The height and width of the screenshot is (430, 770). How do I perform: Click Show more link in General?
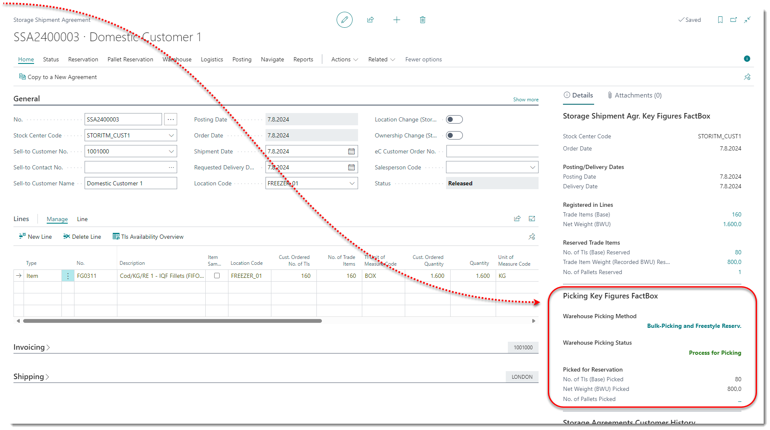526,100
